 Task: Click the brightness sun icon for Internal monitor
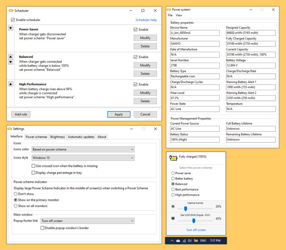point(173,206)
